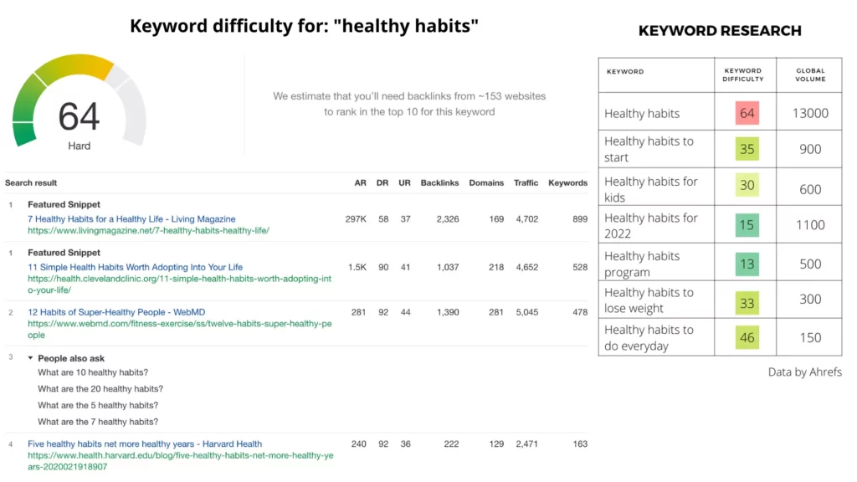This screenshot has height=482, width=857.
Task: Click the 'KEYWORD DIFFICULTY' column header
Action: point(743,74)
